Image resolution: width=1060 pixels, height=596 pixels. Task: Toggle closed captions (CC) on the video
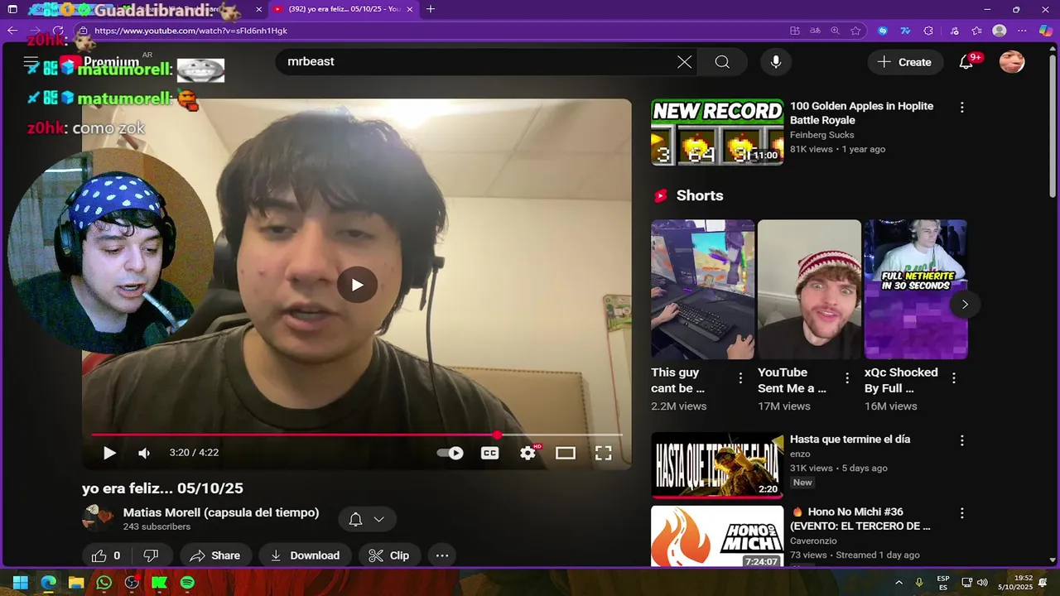coord(490,453)
